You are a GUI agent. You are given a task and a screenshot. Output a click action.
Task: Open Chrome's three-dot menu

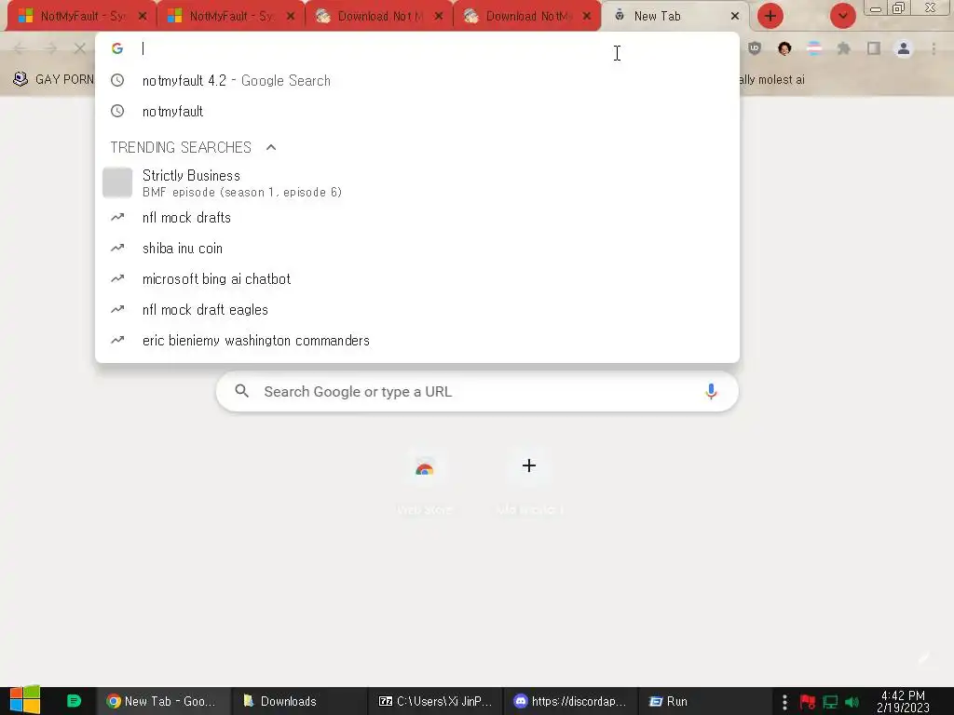934,48
